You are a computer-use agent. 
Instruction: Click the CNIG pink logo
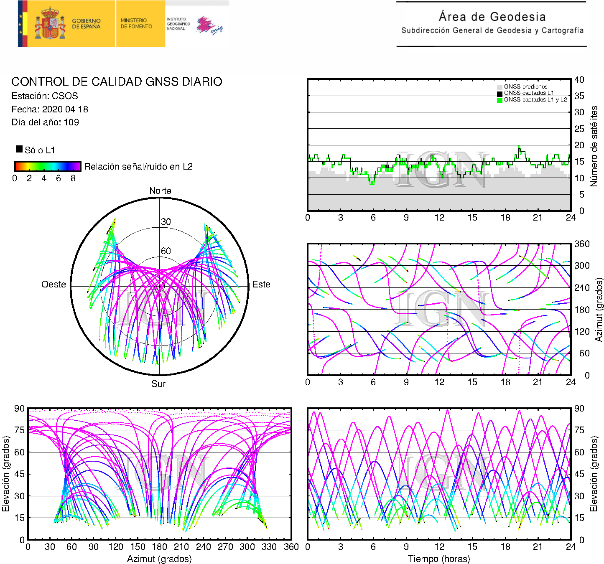tap(209, 25)
